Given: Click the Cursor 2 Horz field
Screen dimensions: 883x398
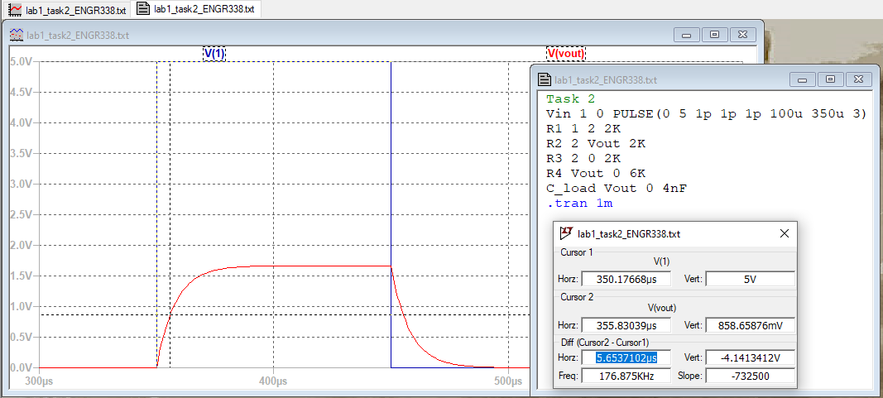Looking at the screenshot, I should point(626,325).
